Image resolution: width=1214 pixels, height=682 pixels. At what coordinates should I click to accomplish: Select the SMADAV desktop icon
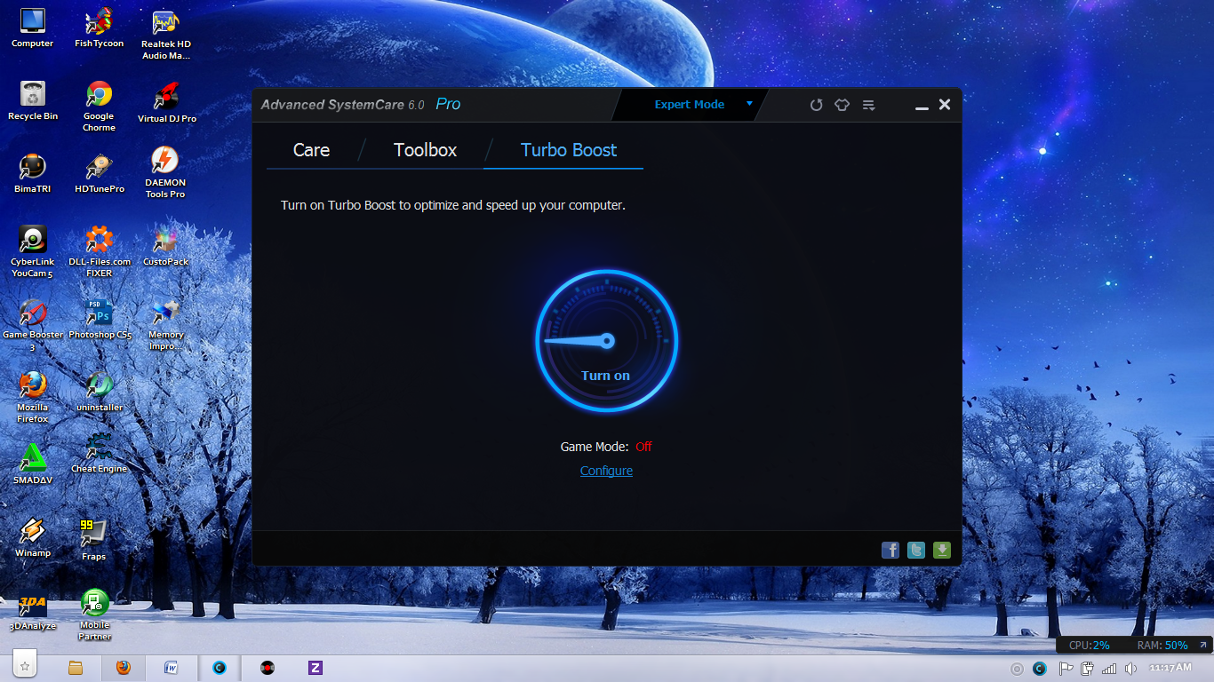click(33, 464)
